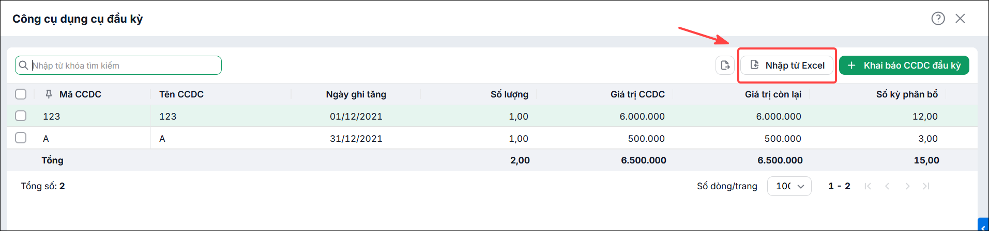The width and height of the screenshot is (989, 231).
Task: Check the box for row 123
Action: click(x=21, y=116)
